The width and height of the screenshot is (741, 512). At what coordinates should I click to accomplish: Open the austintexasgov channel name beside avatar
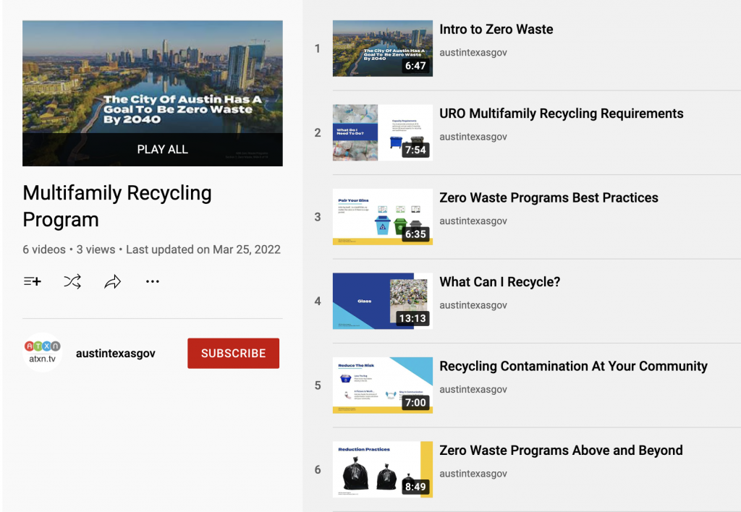(115, 354)
